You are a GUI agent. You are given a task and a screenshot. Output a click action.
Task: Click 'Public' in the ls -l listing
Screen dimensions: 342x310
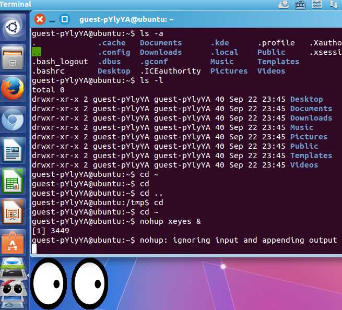[304, 146]
